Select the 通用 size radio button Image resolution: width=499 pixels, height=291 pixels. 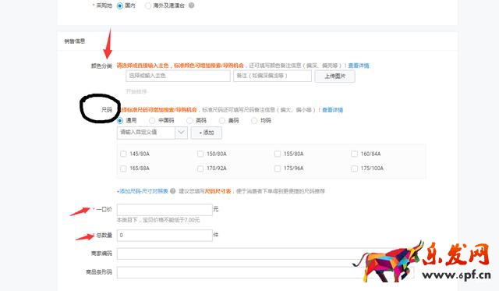[x=120, y=121]
